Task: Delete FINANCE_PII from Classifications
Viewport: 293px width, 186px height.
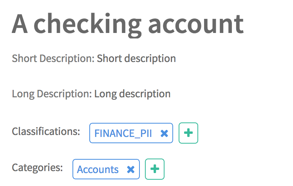Action: [165, 133]
